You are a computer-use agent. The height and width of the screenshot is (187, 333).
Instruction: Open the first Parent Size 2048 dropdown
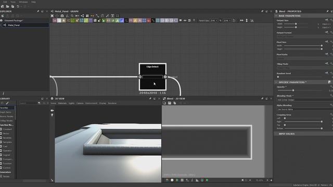(214, 21)
